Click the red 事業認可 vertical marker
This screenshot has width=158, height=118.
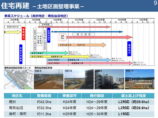click(x=24, y=33)
